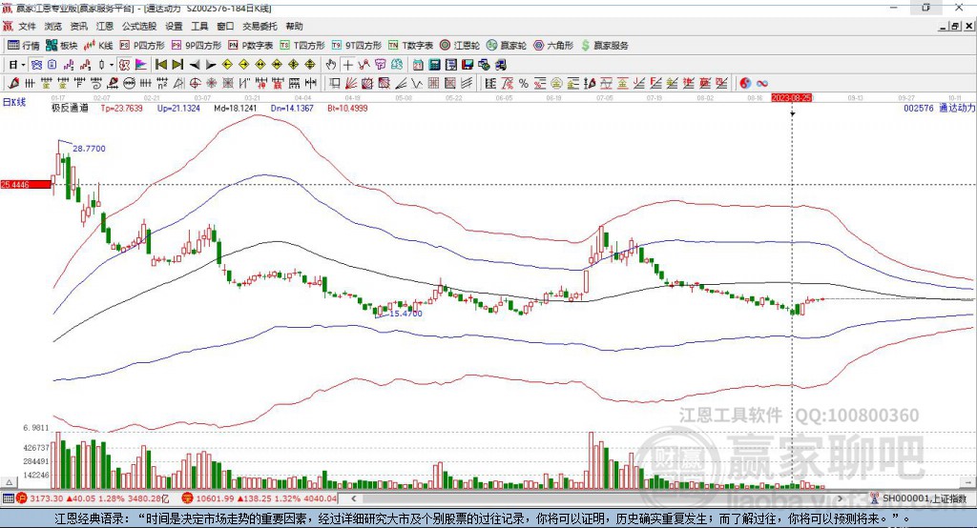Click SH000001,上证指数 in status bar
This screenshot has width=977, height=528.
pos(925,498)
